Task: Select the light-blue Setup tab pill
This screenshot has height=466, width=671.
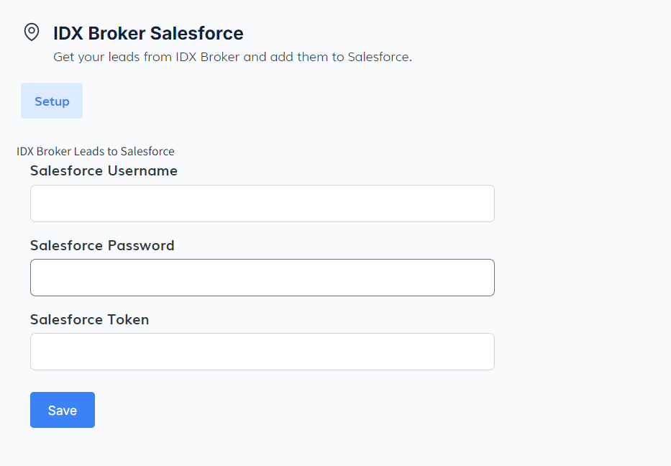Action: [x=52, y=101]
